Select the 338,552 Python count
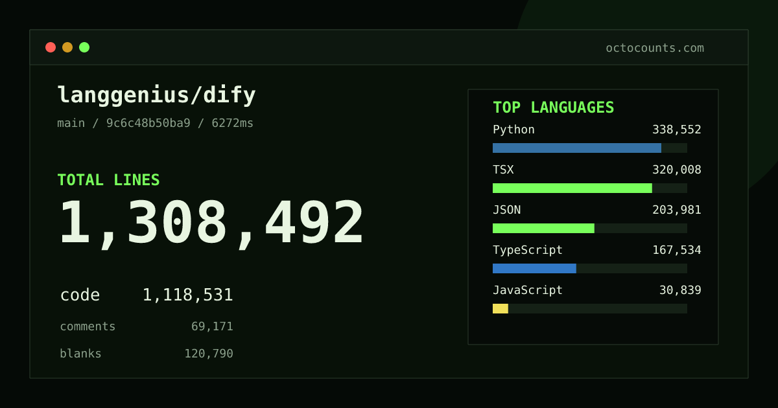This screenshot has height=408, width=778. pyautogui.click(x=677, y=130)
